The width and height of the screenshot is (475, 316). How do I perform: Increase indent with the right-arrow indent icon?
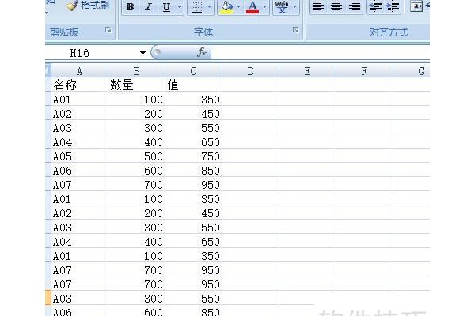393,6
